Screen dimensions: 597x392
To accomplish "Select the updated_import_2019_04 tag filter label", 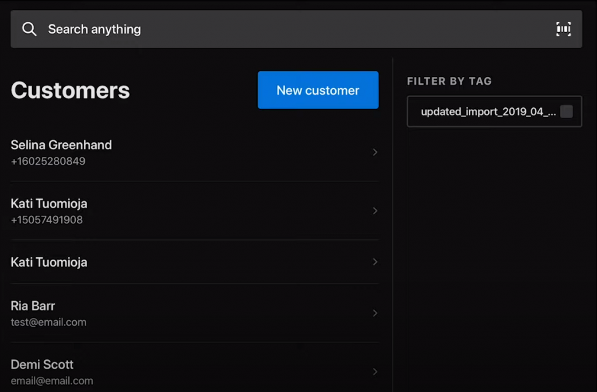I will [x=488, y=111].
